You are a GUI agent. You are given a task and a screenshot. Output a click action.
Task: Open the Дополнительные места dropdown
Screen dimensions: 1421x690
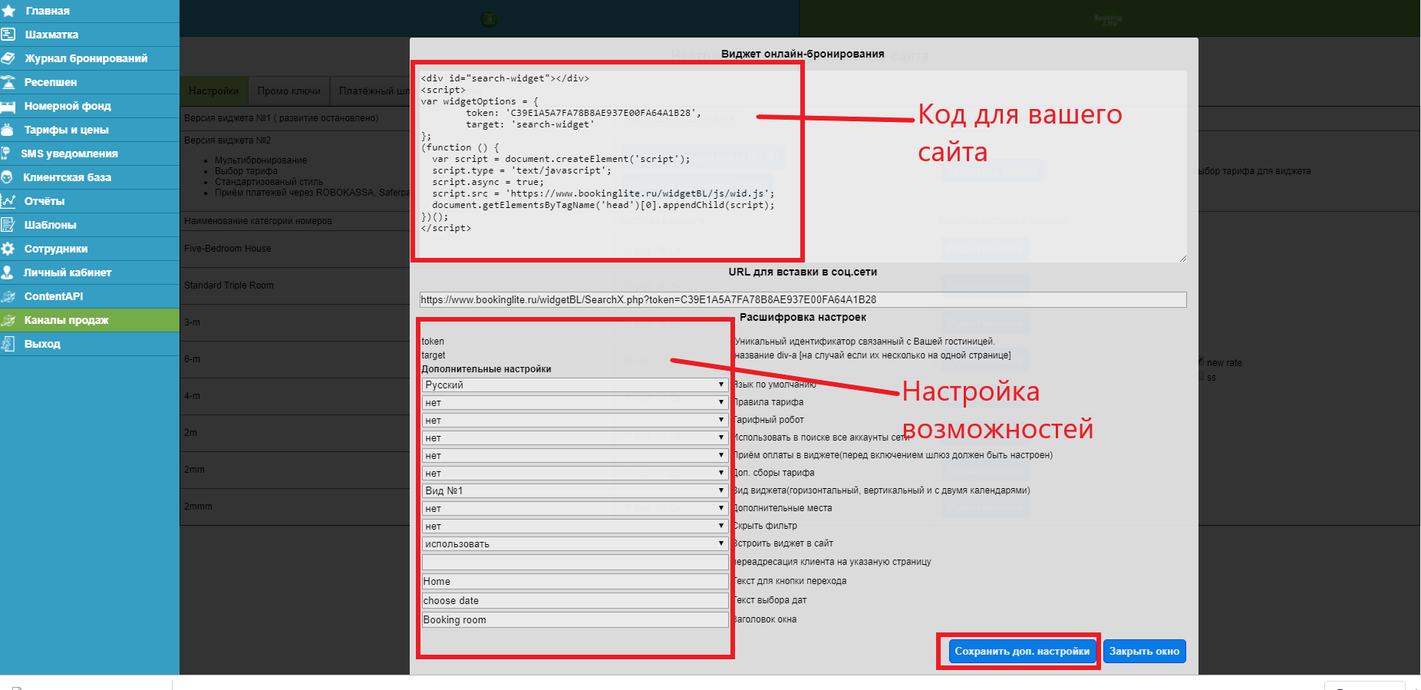[x=575, y=508]
